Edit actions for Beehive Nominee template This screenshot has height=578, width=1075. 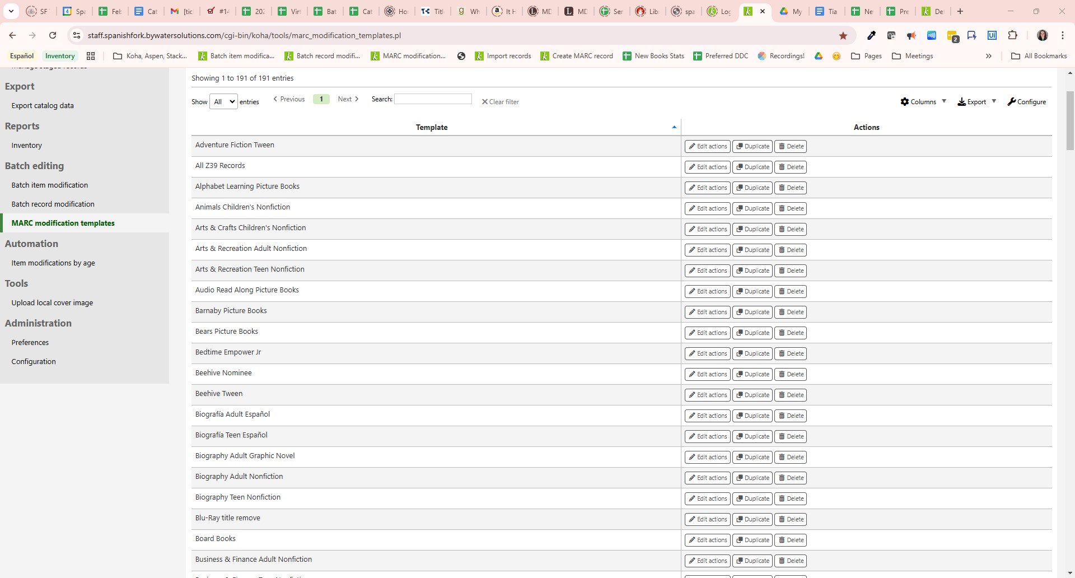point(708,375)
